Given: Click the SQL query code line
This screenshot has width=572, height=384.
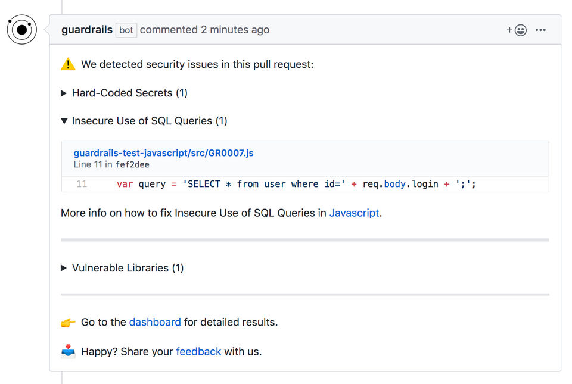Looking at the screenshot, I should (296, 184).
